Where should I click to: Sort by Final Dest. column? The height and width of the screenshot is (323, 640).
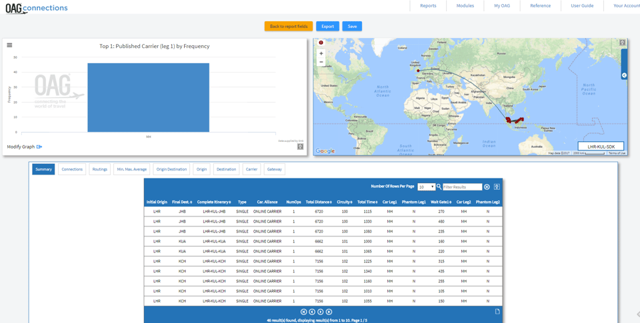pyautogui.click(x=183, y=202)
